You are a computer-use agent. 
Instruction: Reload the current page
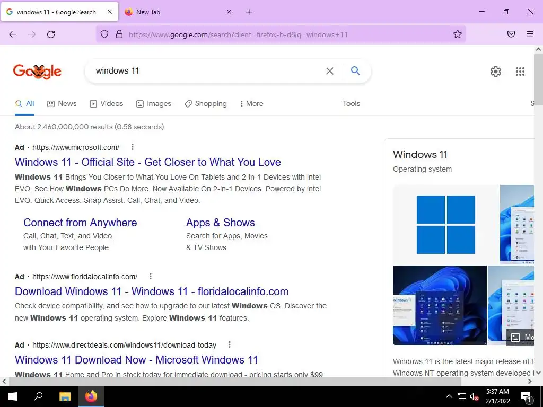pyautogui.click(x=51, y=34)
